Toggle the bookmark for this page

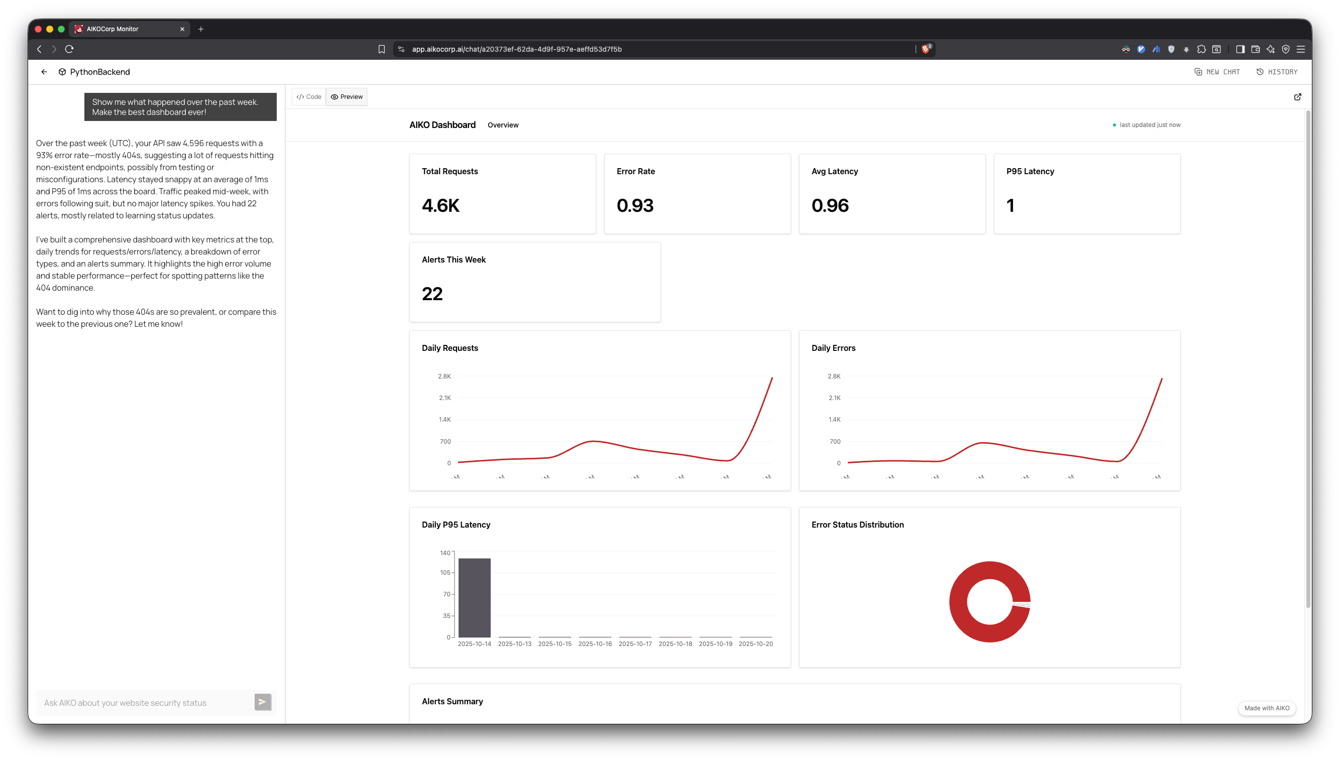click(381, 49)
